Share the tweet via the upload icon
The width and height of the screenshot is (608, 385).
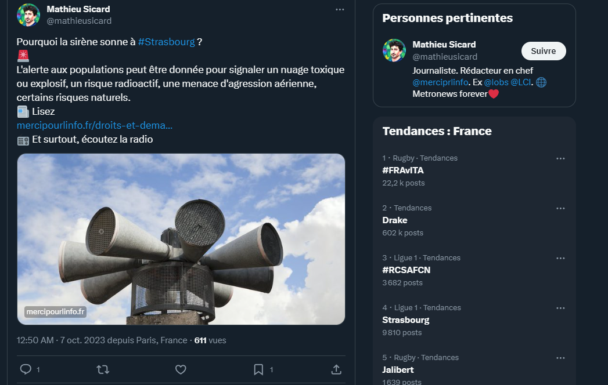(336, 369)
